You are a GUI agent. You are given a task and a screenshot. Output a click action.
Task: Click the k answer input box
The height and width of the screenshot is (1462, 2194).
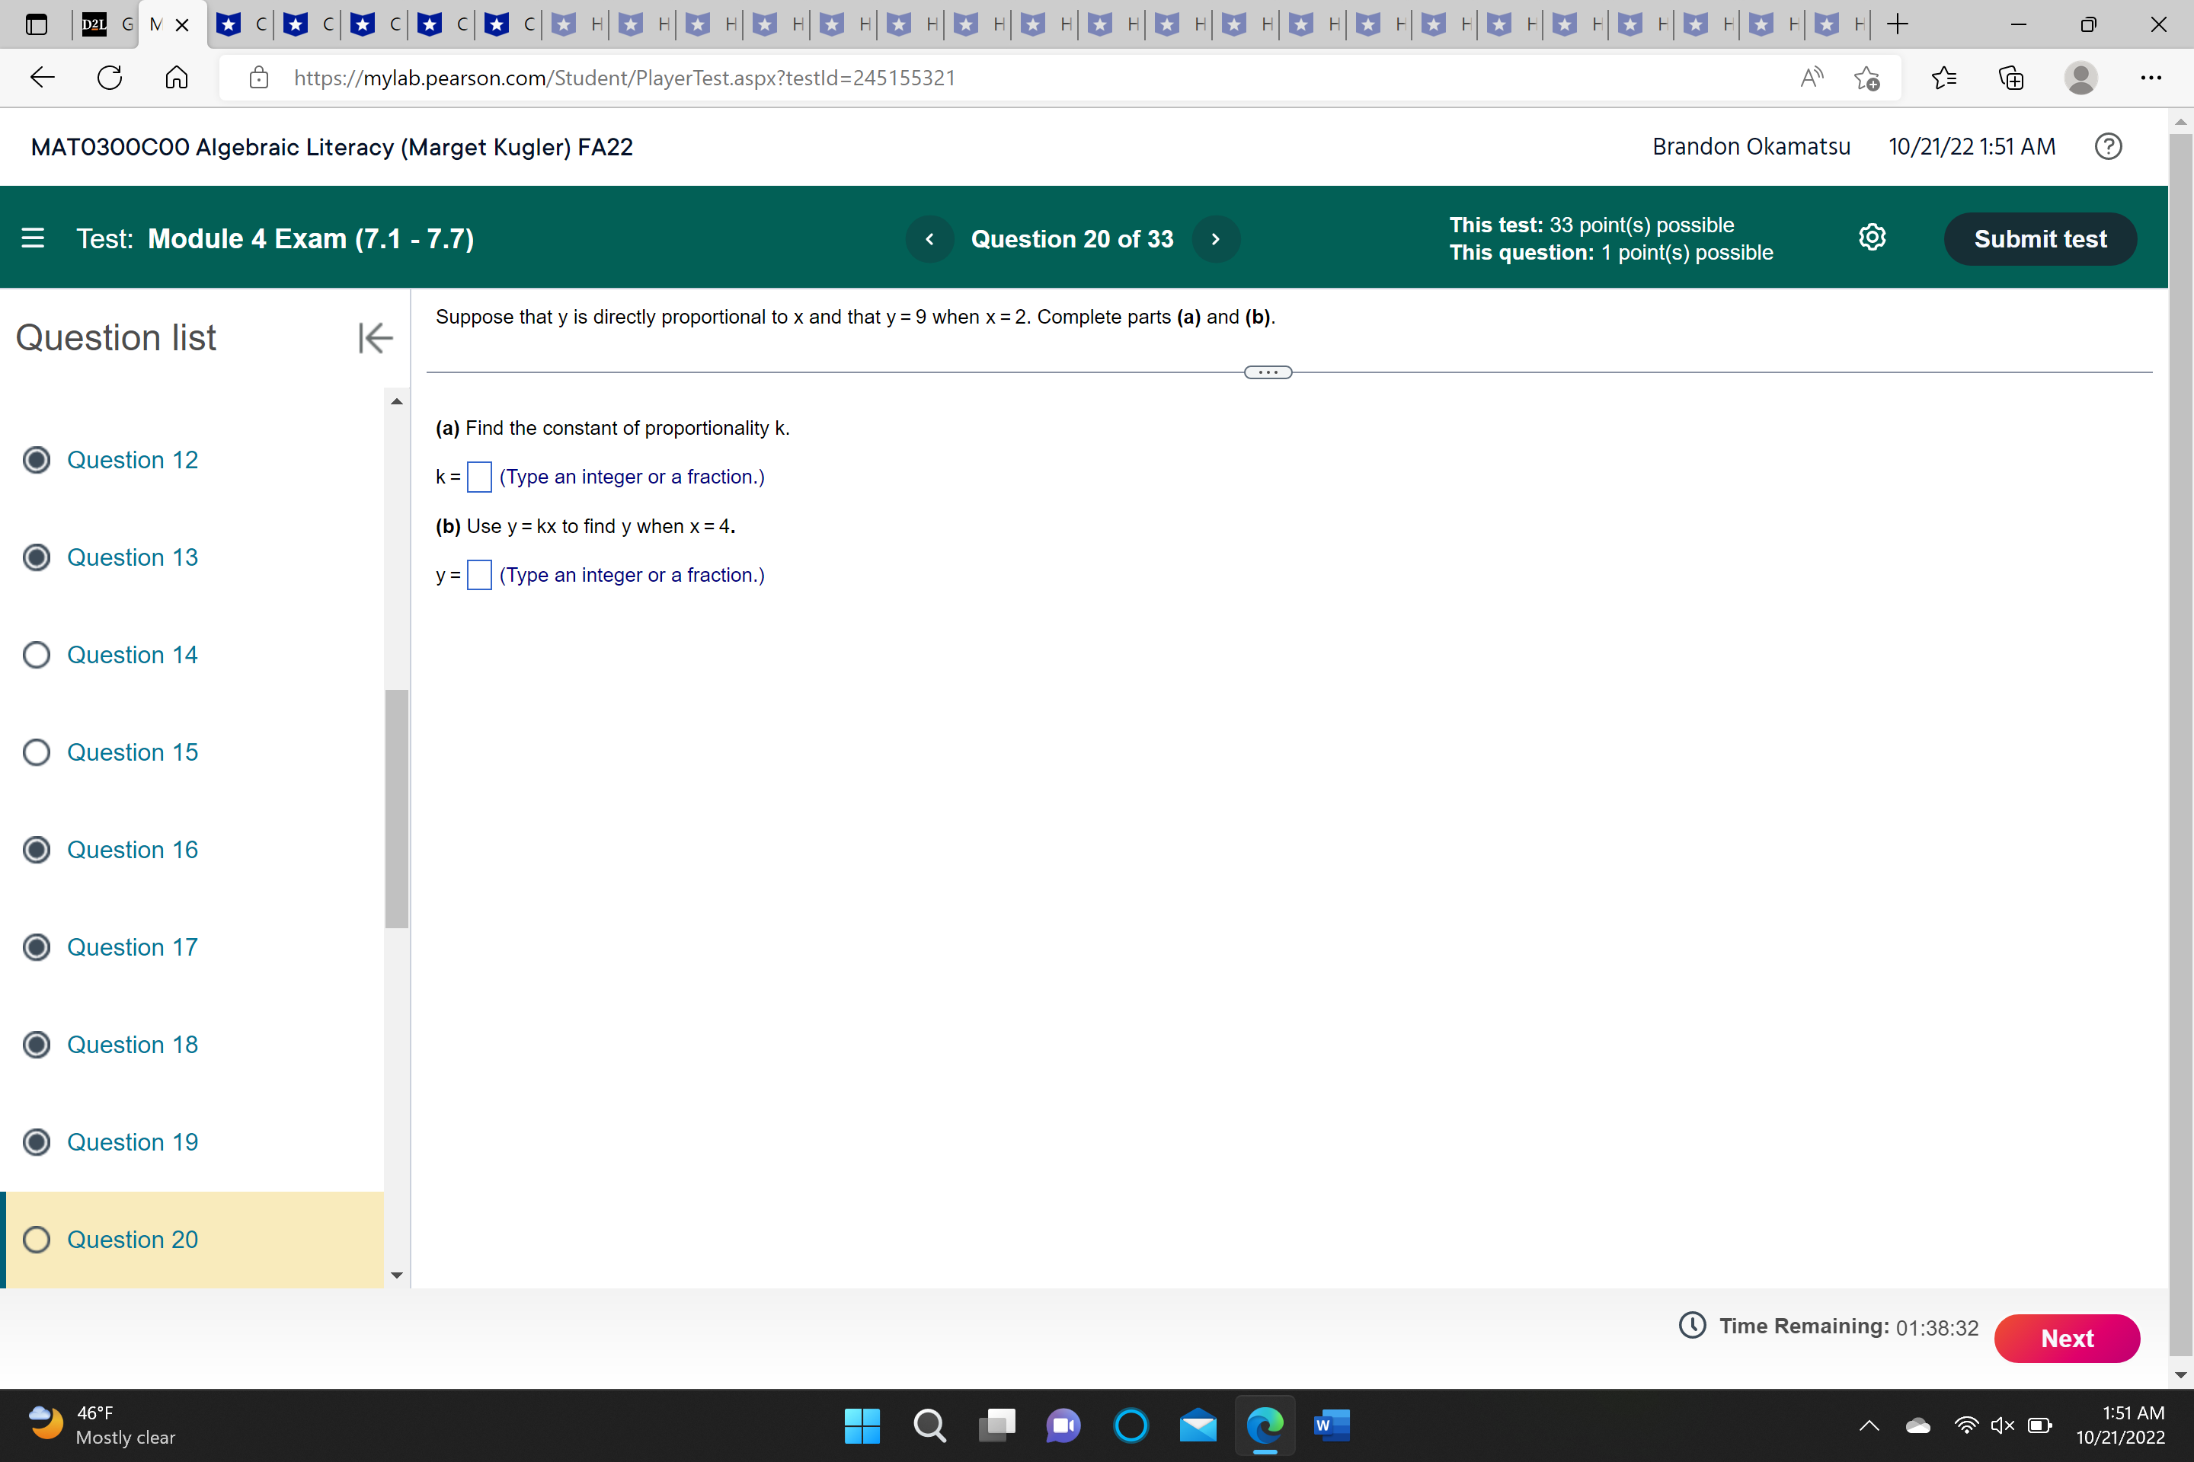point(479,477)
